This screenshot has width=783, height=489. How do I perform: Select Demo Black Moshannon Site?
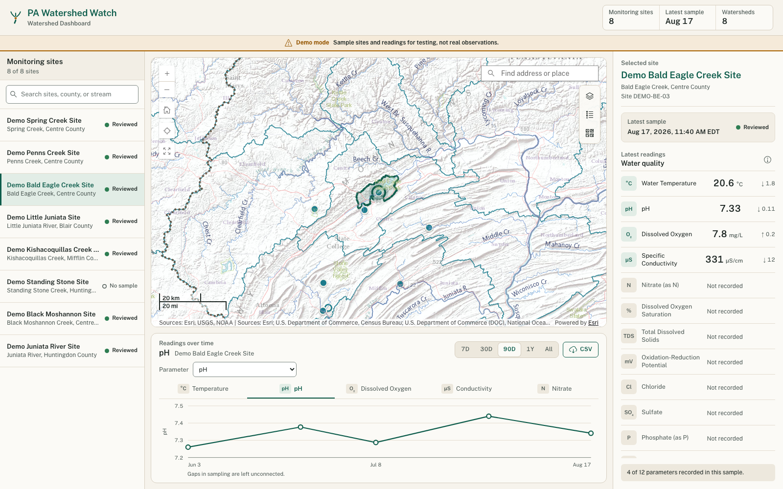pos(72,318)
